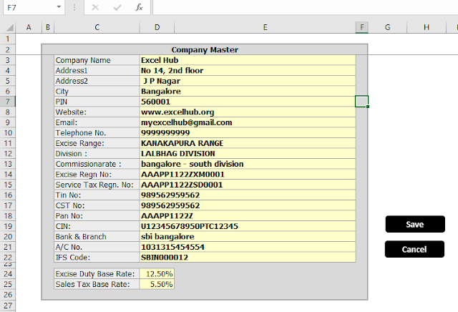Viewport: 458px width, 312px height.
Task: Select row 27 header
Action: point(8,306)
